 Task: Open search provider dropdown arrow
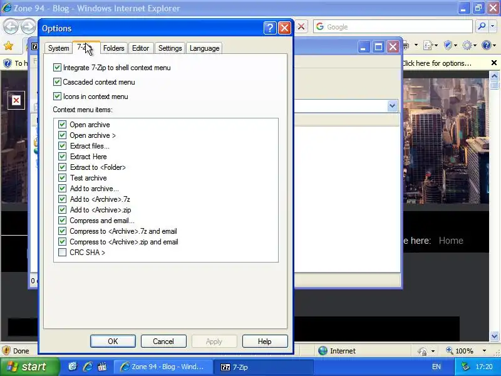tap(493, 26)
